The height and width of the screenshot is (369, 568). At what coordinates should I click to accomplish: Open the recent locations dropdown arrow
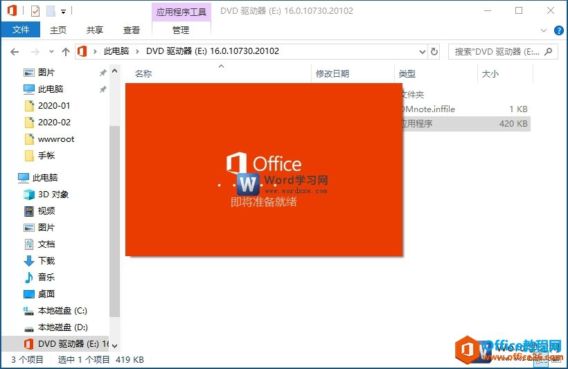pos(50,52)
